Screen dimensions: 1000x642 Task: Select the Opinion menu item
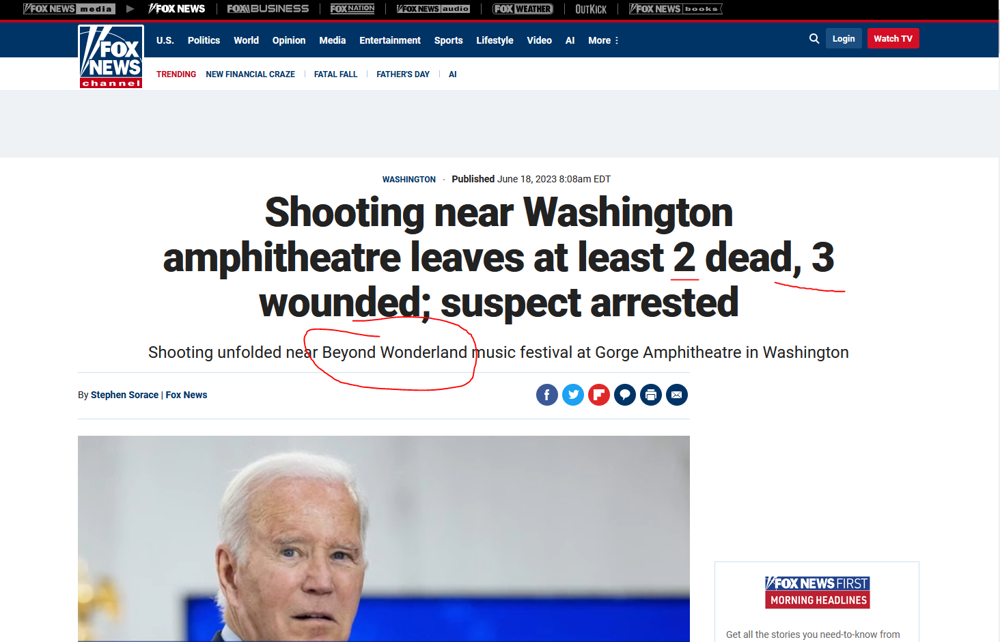(x=289, y=40)
